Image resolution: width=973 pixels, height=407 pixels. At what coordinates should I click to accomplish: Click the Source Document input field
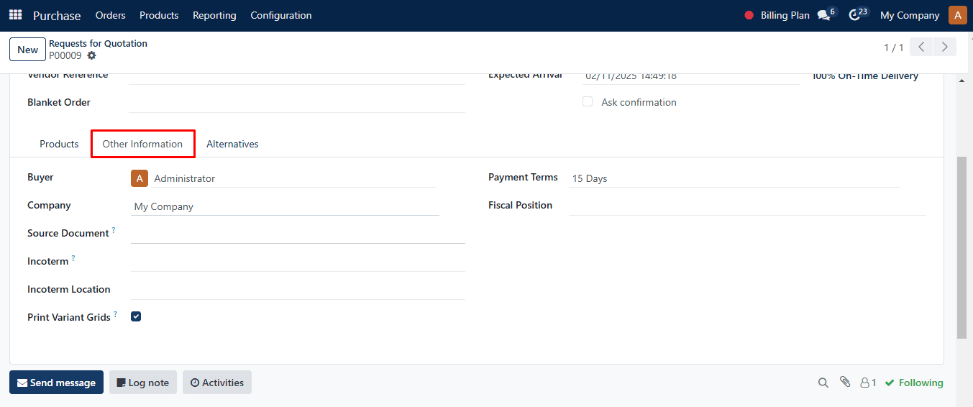(298, 234)
